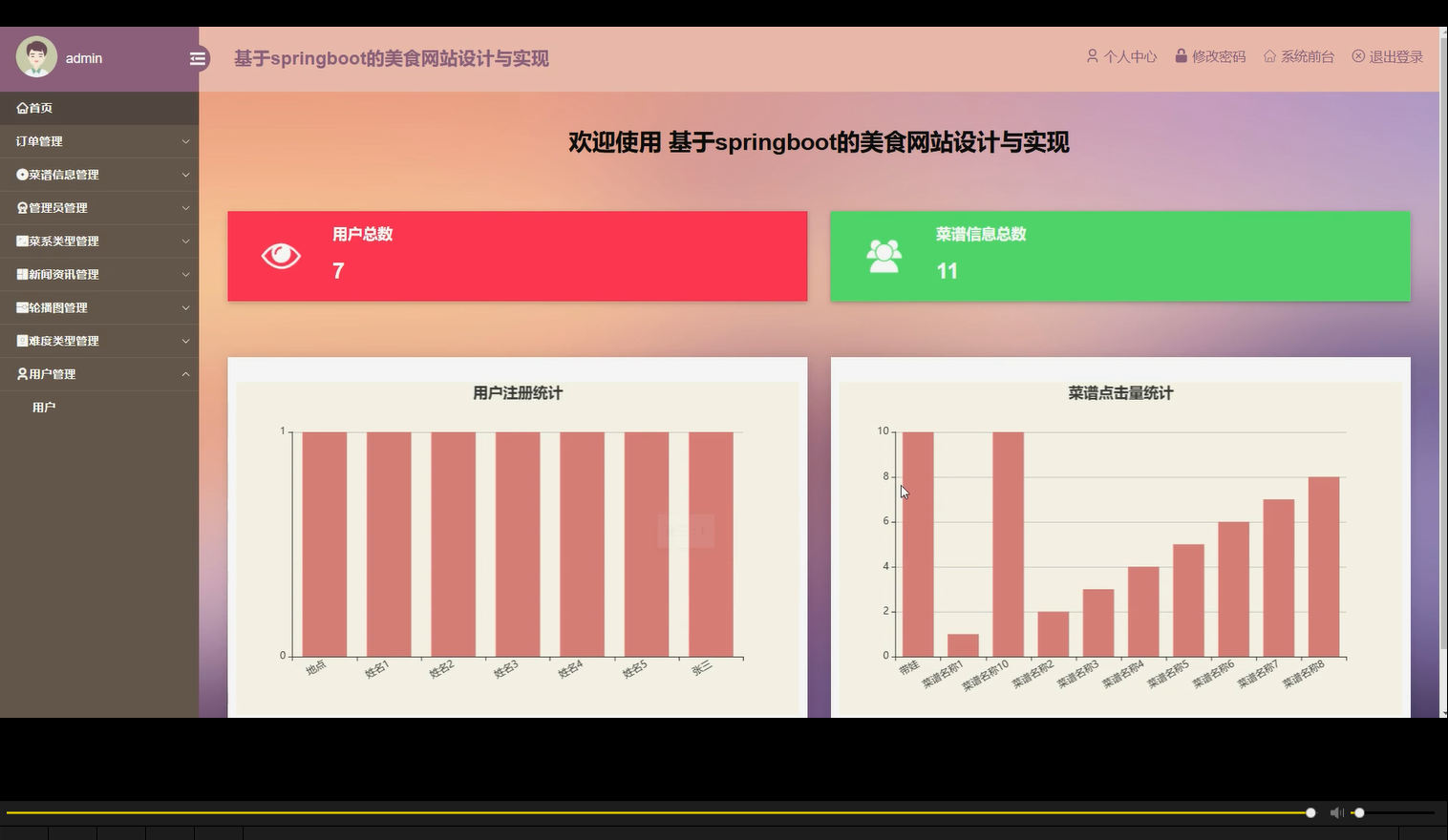Click the person icon before 个人中心
The image size is (1448, 840).
pos(1092,56)
